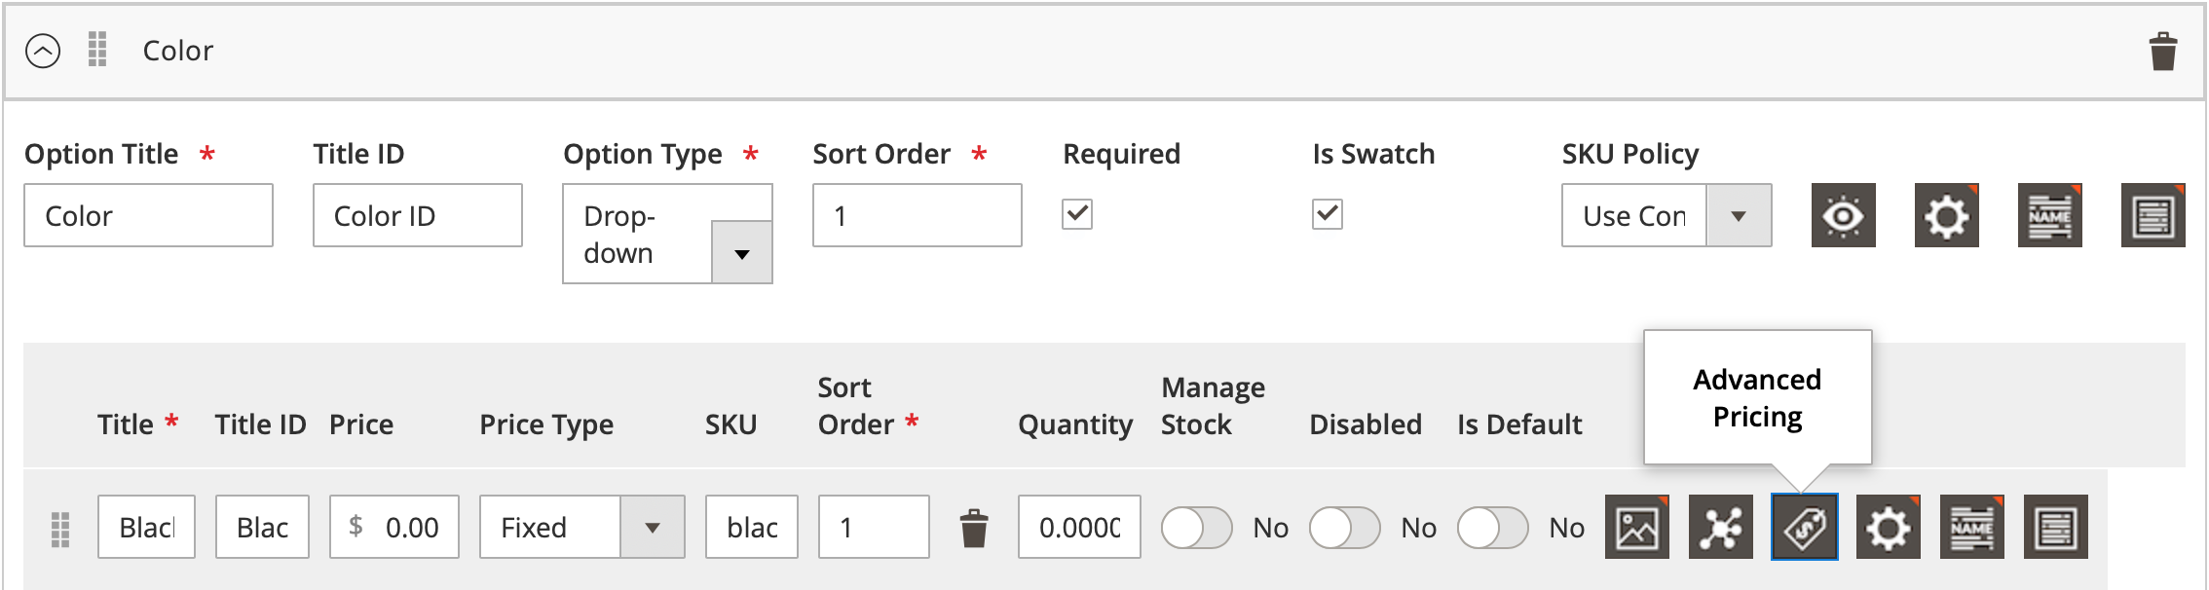Click the Color panel header title
Screen dimensions: 2209x590
coord(178,51)
